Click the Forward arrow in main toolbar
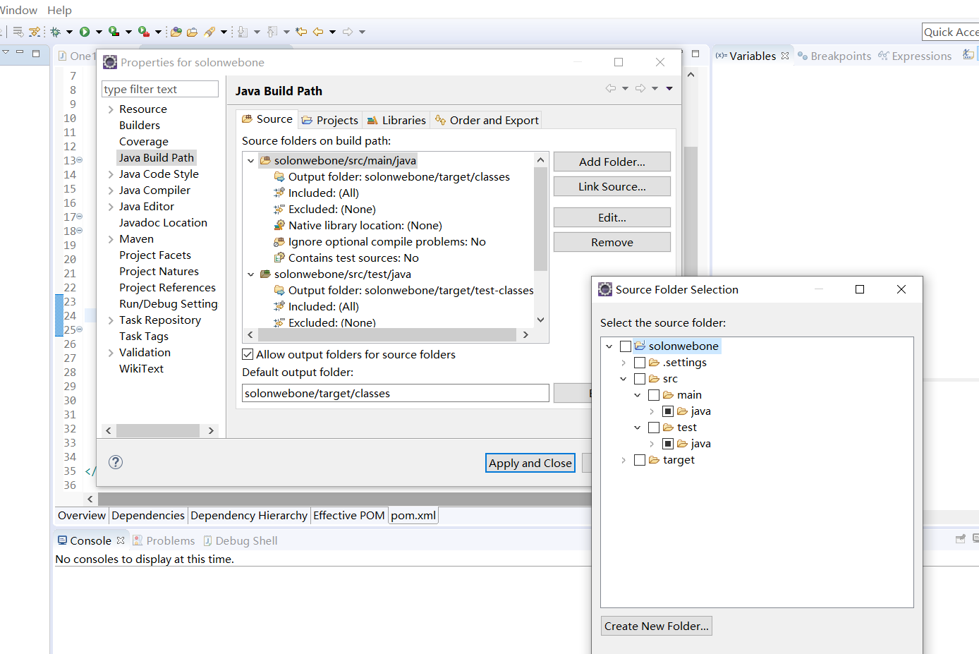The height and width of the screenshot is (654, 979). 348,32
